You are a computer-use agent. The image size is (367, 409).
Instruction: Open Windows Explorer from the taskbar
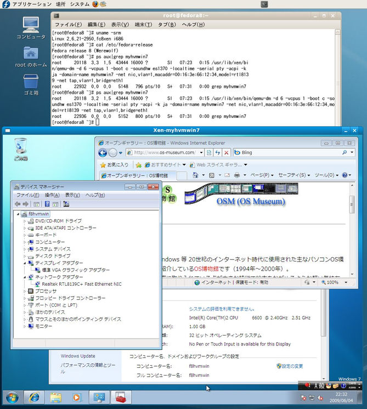(x=55, y=397)
